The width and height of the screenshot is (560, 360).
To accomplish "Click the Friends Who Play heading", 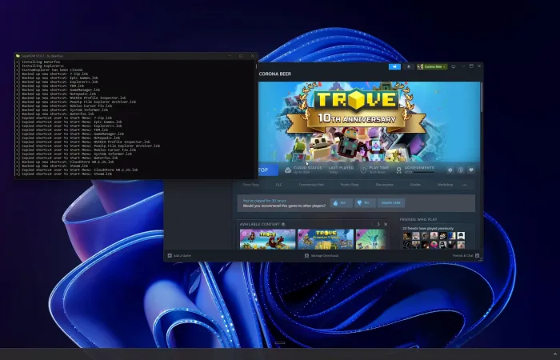I will click(418, 220).
